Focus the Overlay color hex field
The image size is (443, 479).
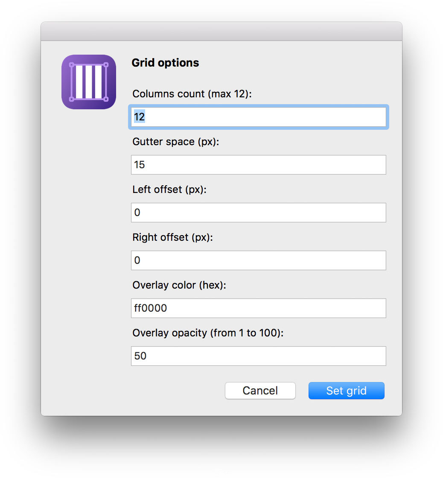258,308
